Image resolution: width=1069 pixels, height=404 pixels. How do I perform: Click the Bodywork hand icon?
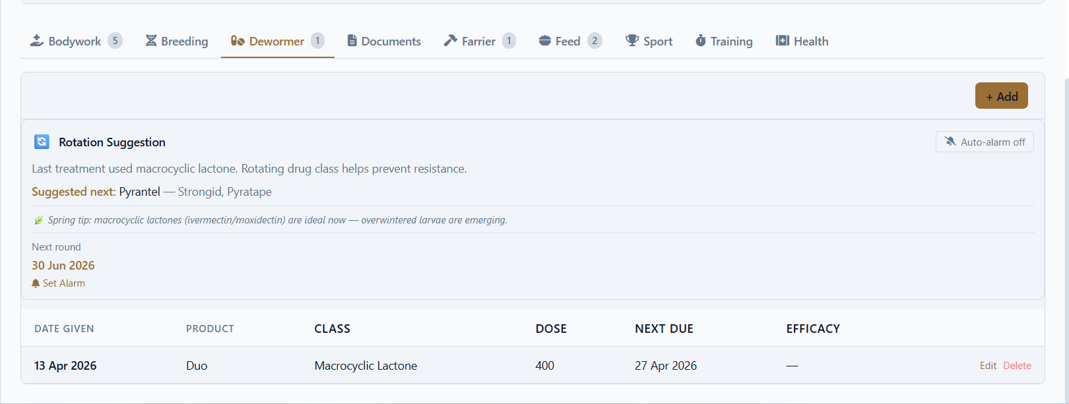coord(37,41)
